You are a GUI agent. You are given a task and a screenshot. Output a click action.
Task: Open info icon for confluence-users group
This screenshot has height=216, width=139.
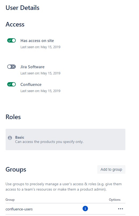[x=85, y=209]
